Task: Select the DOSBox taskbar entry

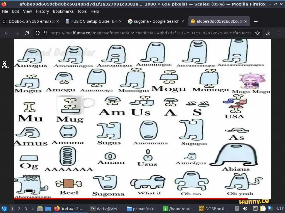Action: coord(215,209)
